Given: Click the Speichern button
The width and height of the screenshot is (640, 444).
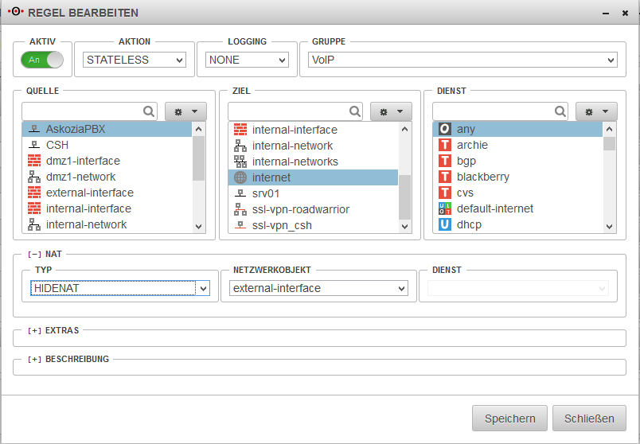Looking at the screenshot, I should (509, 418).
